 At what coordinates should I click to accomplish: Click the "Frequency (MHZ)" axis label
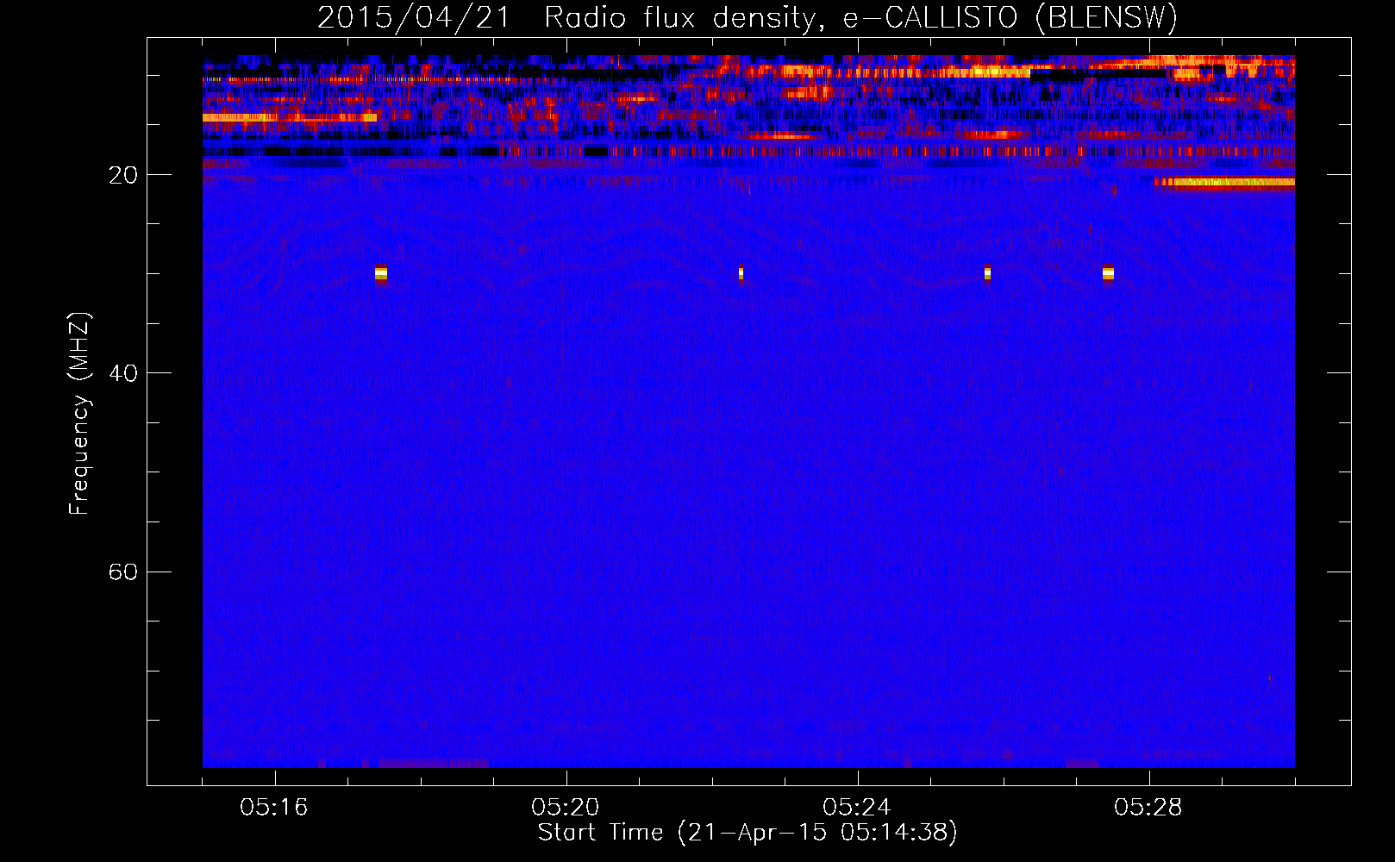point(78,414)
